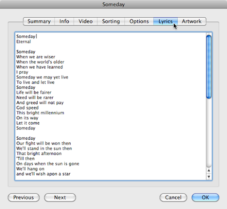Click the scrollbar down arrow
The height and width of the screenshot is (209, 227).
pyautogui.click(x=209, y=177)
